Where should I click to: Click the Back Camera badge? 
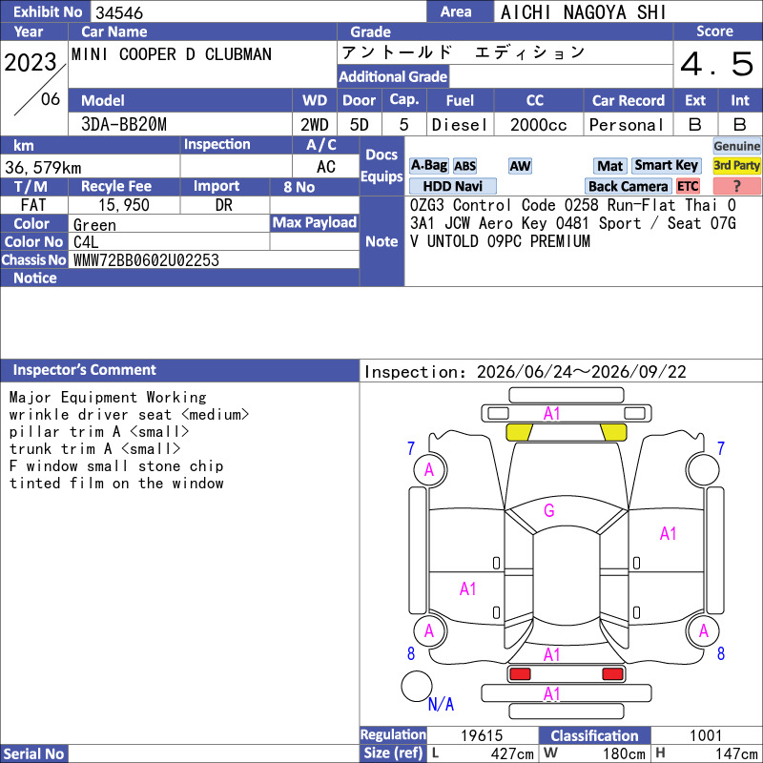pos(628,186)
